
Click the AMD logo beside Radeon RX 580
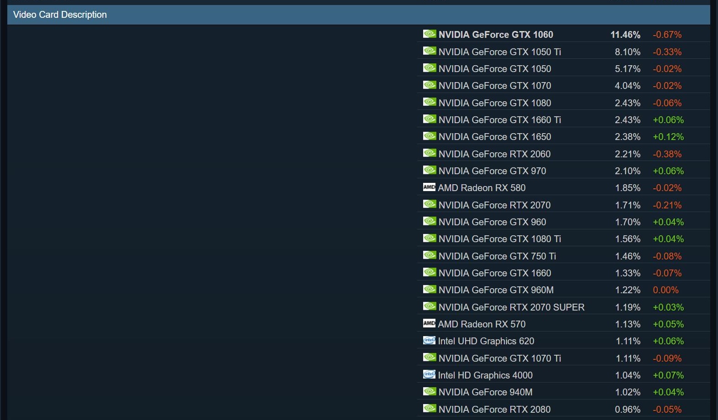click(x=429, y=187)
